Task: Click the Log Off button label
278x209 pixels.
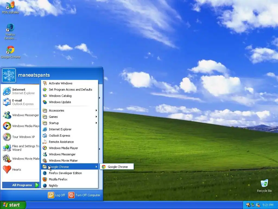Action: 60,195
